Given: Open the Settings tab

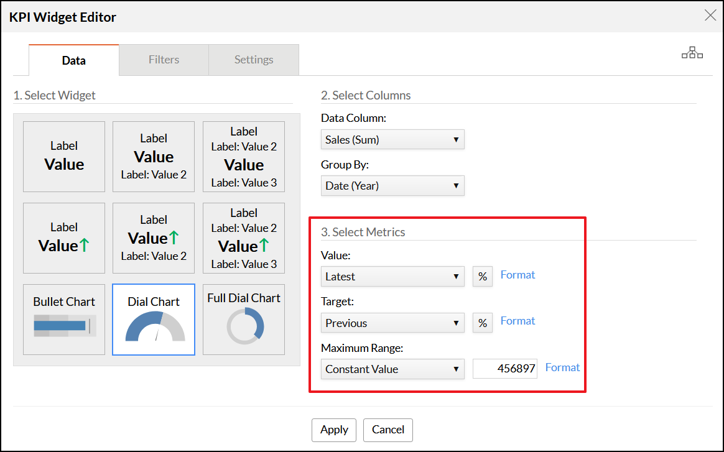Looking at the screenshot, I should point(254,60).
